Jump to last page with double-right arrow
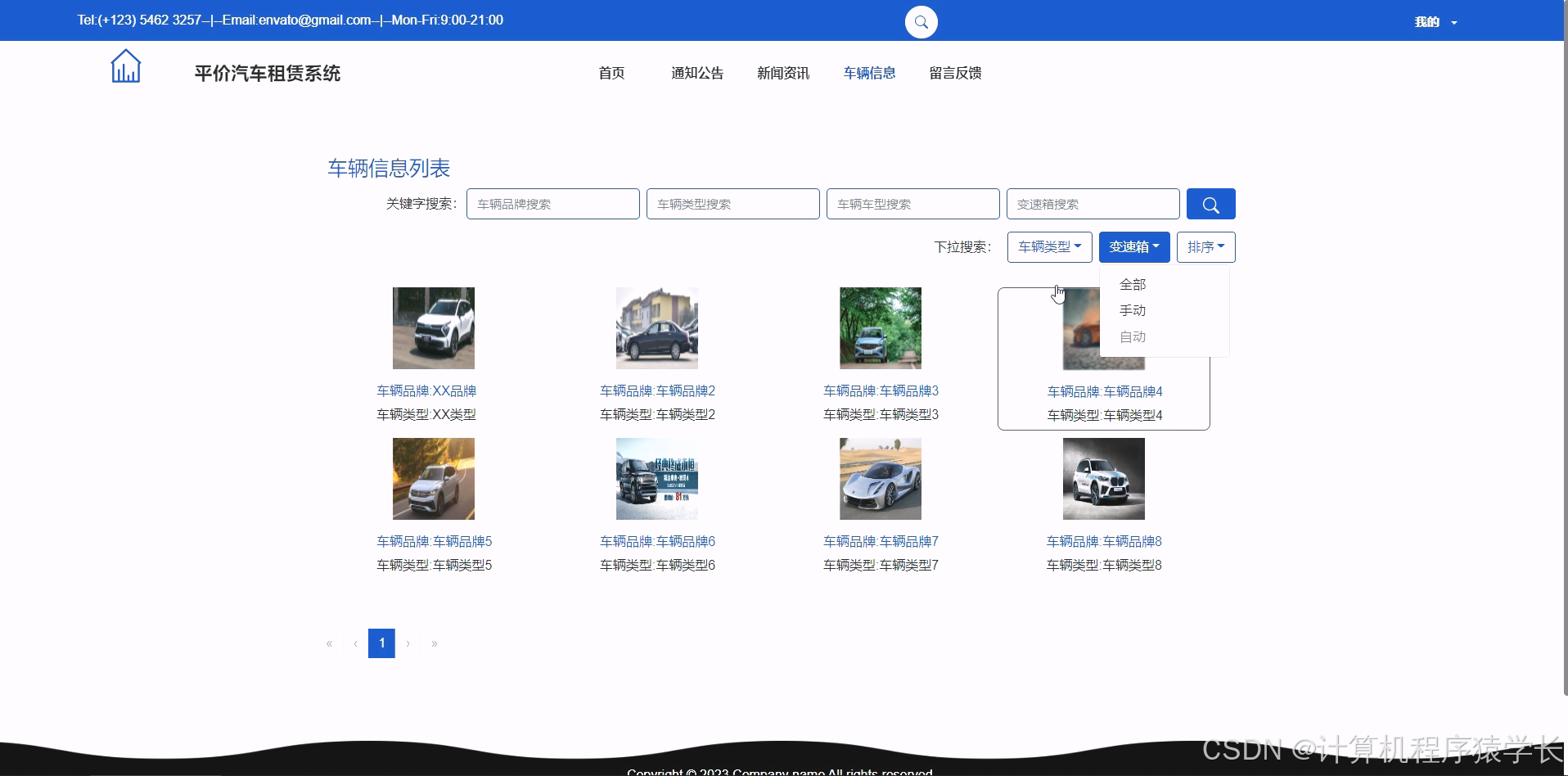1568x776 pixels. (435, 643)
